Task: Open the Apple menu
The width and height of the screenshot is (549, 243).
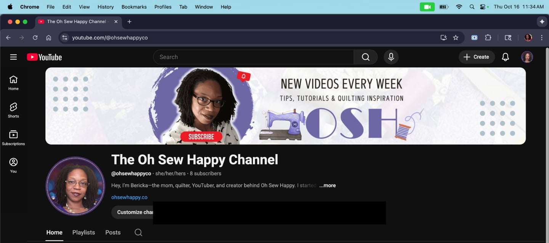Action: click(10, 7)
